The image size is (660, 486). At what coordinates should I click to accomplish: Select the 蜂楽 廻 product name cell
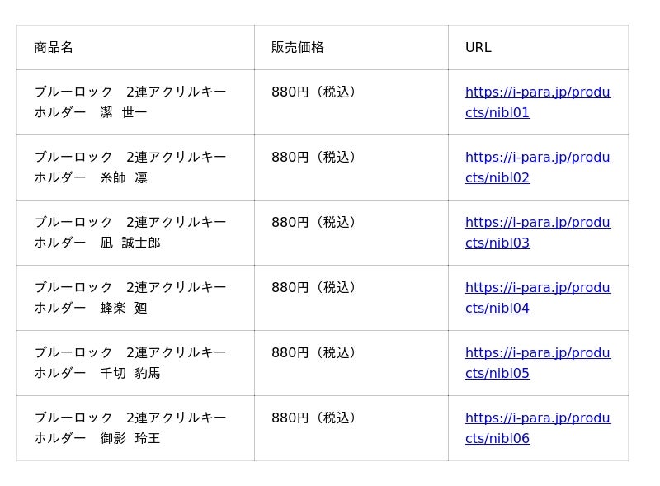135,298
